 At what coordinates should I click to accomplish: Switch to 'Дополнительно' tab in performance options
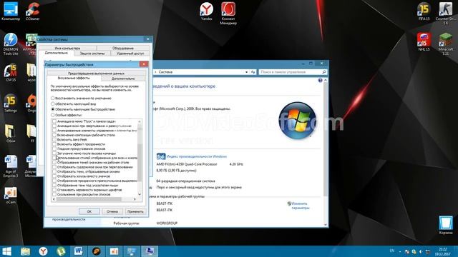pos(123,79)
